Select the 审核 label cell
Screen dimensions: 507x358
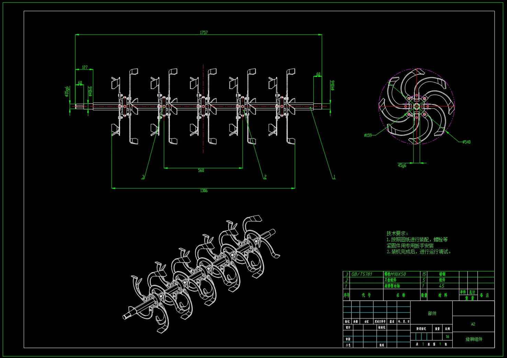point(348,339)
